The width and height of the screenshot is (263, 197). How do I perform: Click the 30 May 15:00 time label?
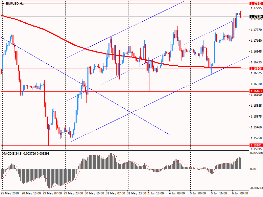coord(94,193)
